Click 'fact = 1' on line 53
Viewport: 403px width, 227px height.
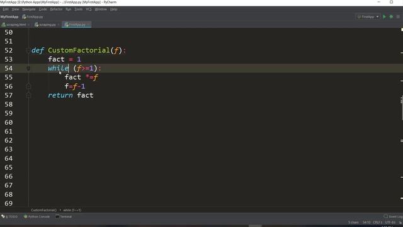tap(64, 59)
